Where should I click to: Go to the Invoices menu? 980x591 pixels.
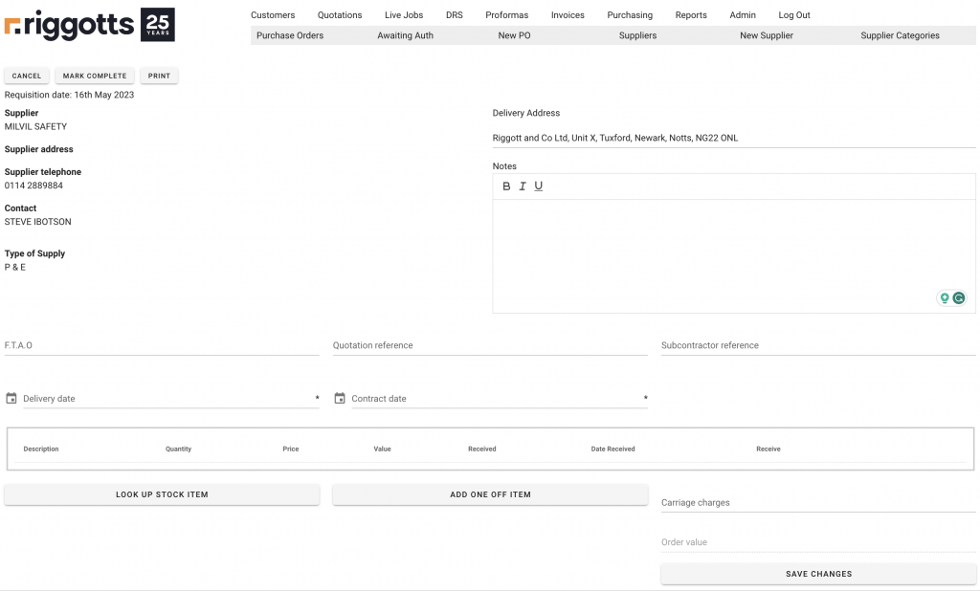pyautogui.click(x=568, y=15)
